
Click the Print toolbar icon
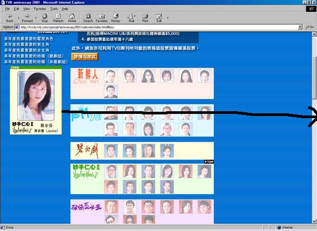(x=145, y=18)
